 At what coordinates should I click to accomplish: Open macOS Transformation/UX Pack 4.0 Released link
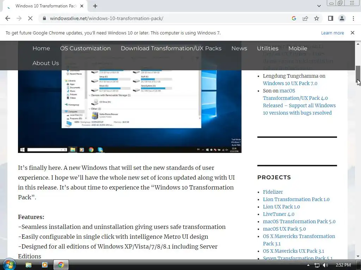[x=299, y=102]
